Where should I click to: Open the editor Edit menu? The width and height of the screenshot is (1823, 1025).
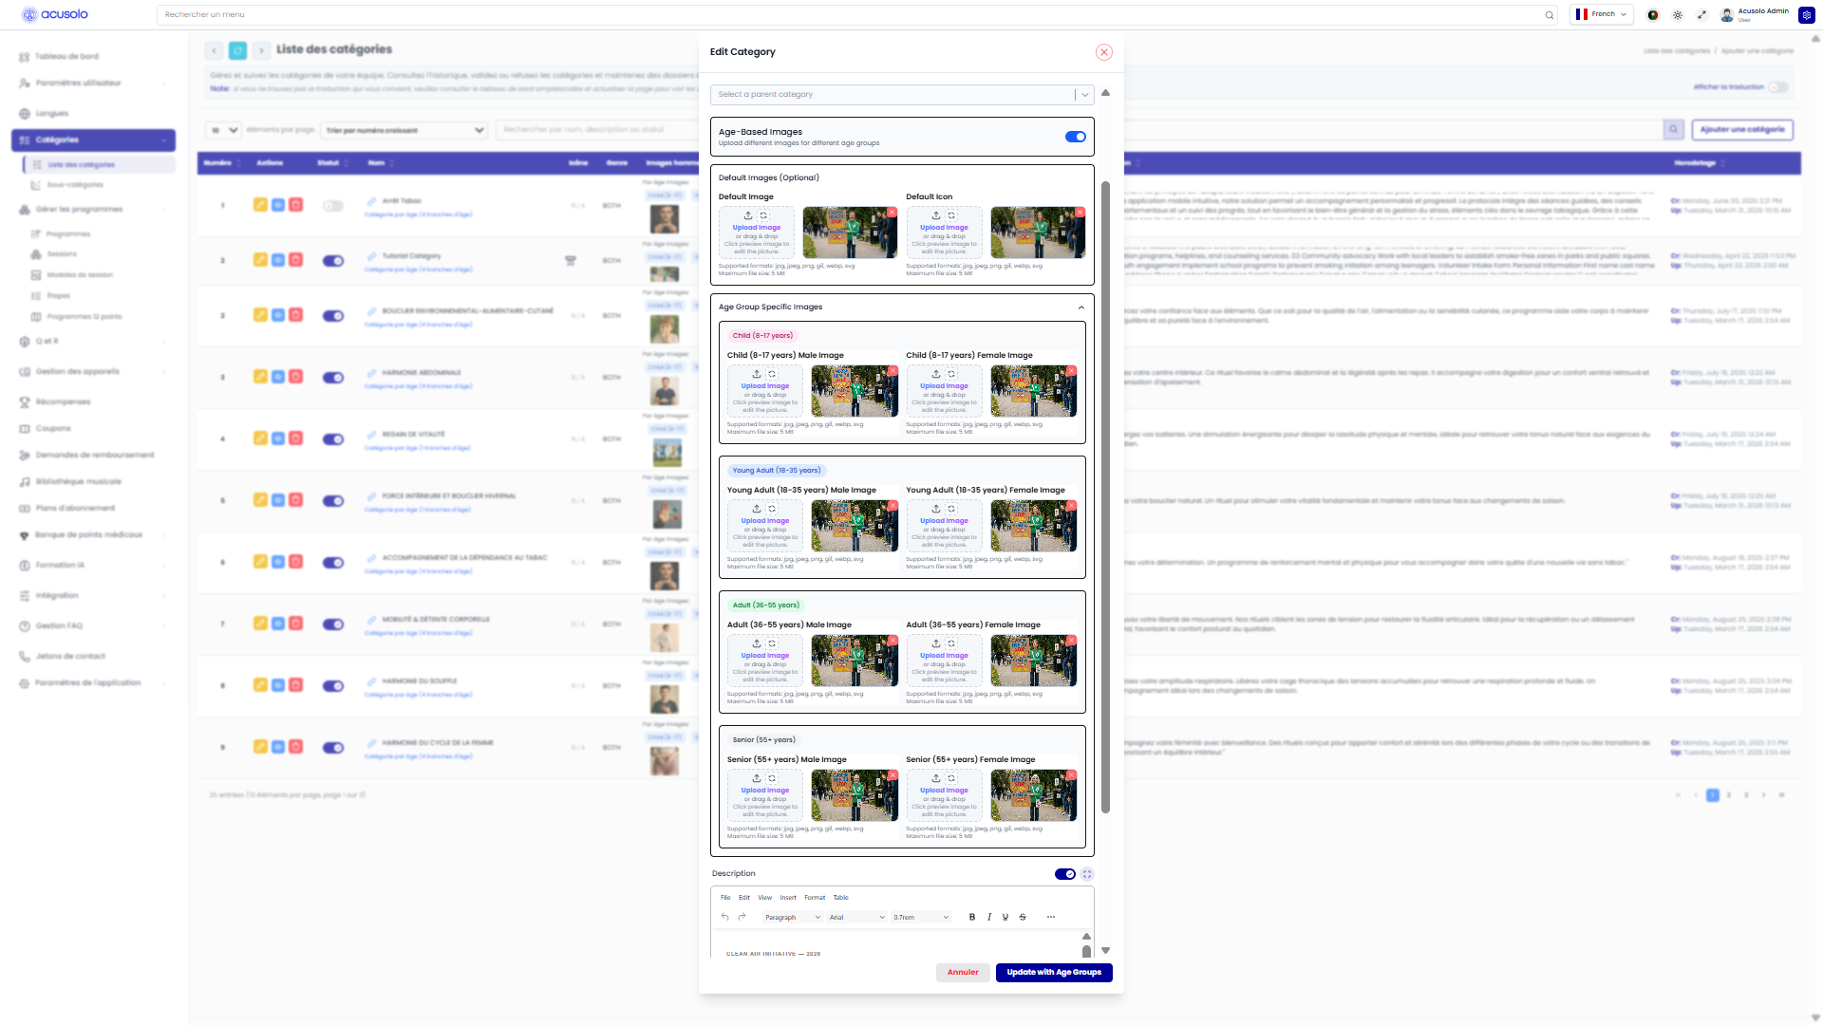(x=744, y=898)
